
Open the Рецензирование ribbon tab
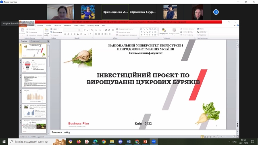93,25
